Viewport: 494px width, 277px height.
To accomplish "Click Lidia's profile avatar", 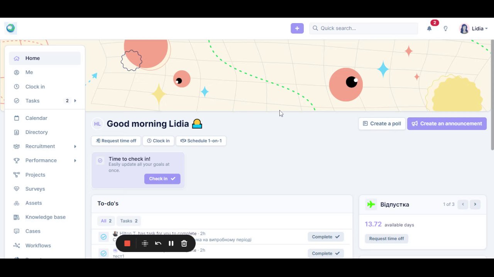I will click(x=464, y=28).
